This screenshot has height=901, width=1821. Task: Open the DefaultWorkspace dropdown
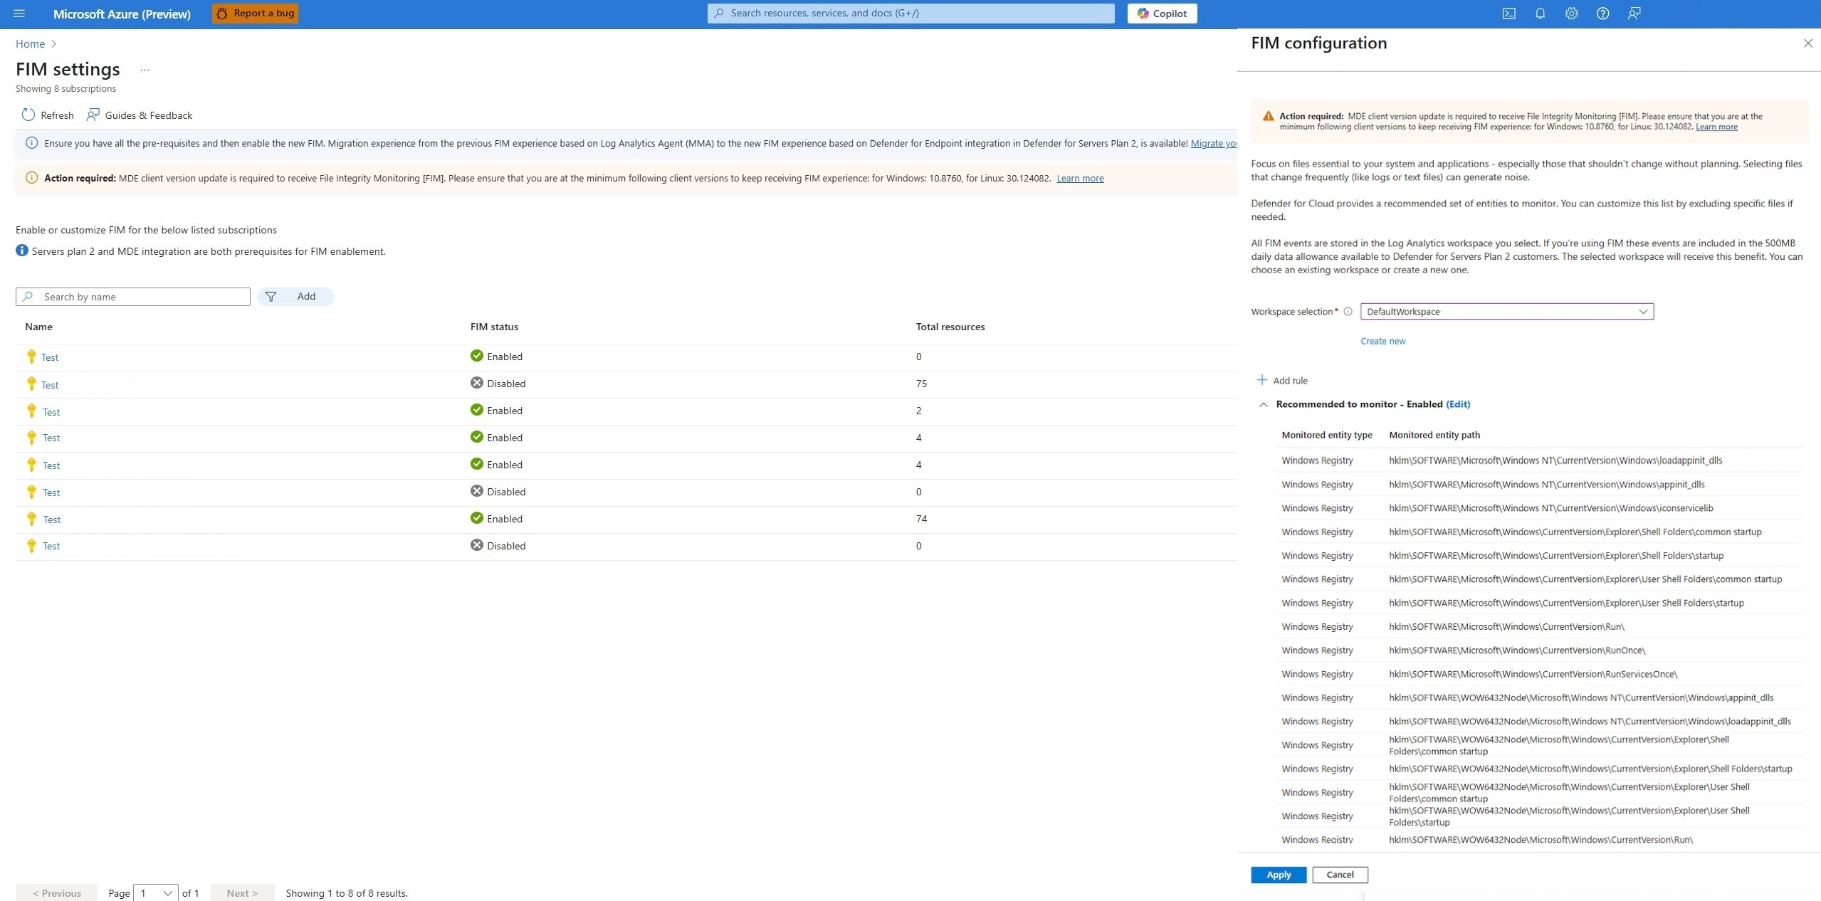coord(1506,312)
